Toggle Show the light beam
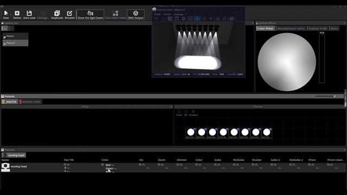This screenshot has height=195, width=347. click(x=91, y=15)
